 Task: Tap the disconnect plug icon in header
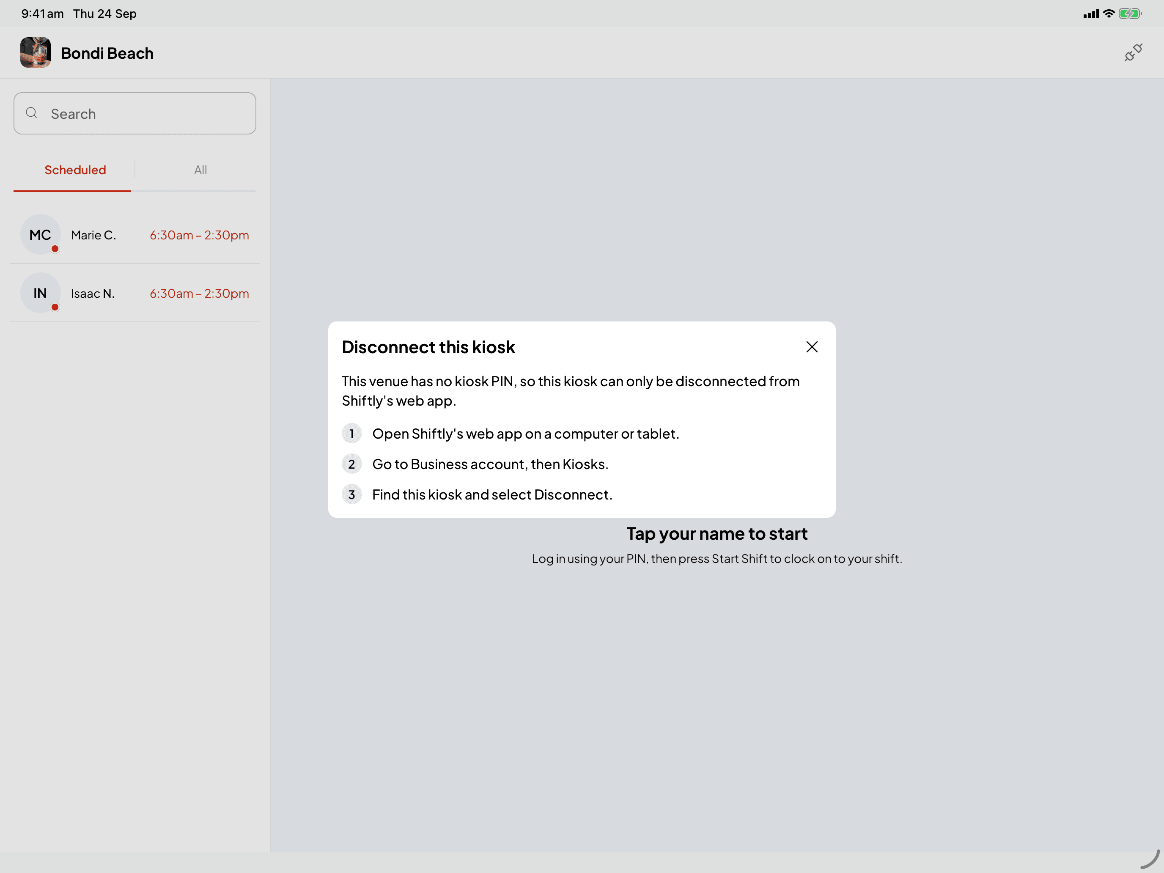click(x=1133, y=52)
